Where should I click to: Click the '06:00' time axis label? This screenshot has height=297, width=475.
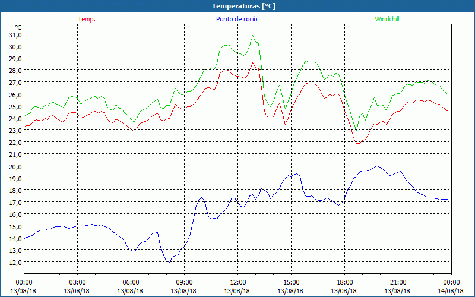point(131,282)
